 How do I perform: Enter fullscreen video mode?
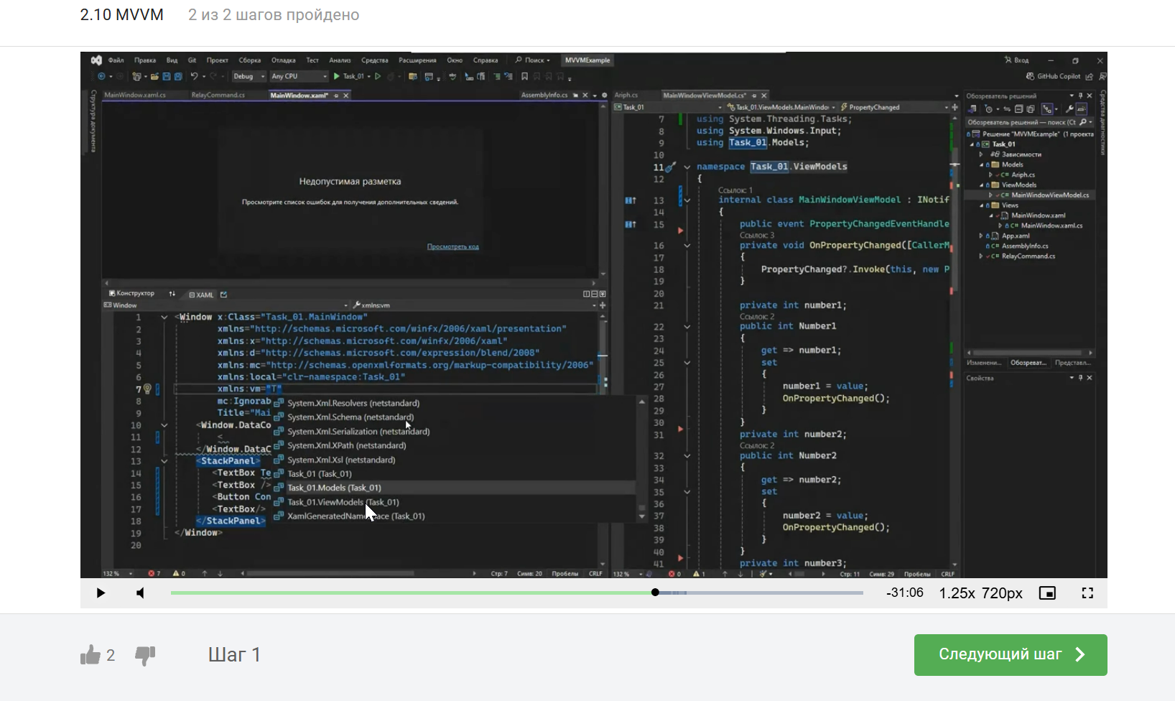pyautogui.click(x=1087, y=593)
